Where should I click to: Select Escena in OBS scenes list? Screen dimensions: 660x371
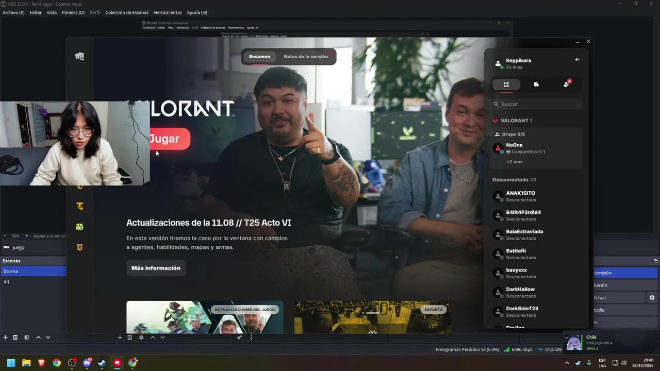[33, 271]
